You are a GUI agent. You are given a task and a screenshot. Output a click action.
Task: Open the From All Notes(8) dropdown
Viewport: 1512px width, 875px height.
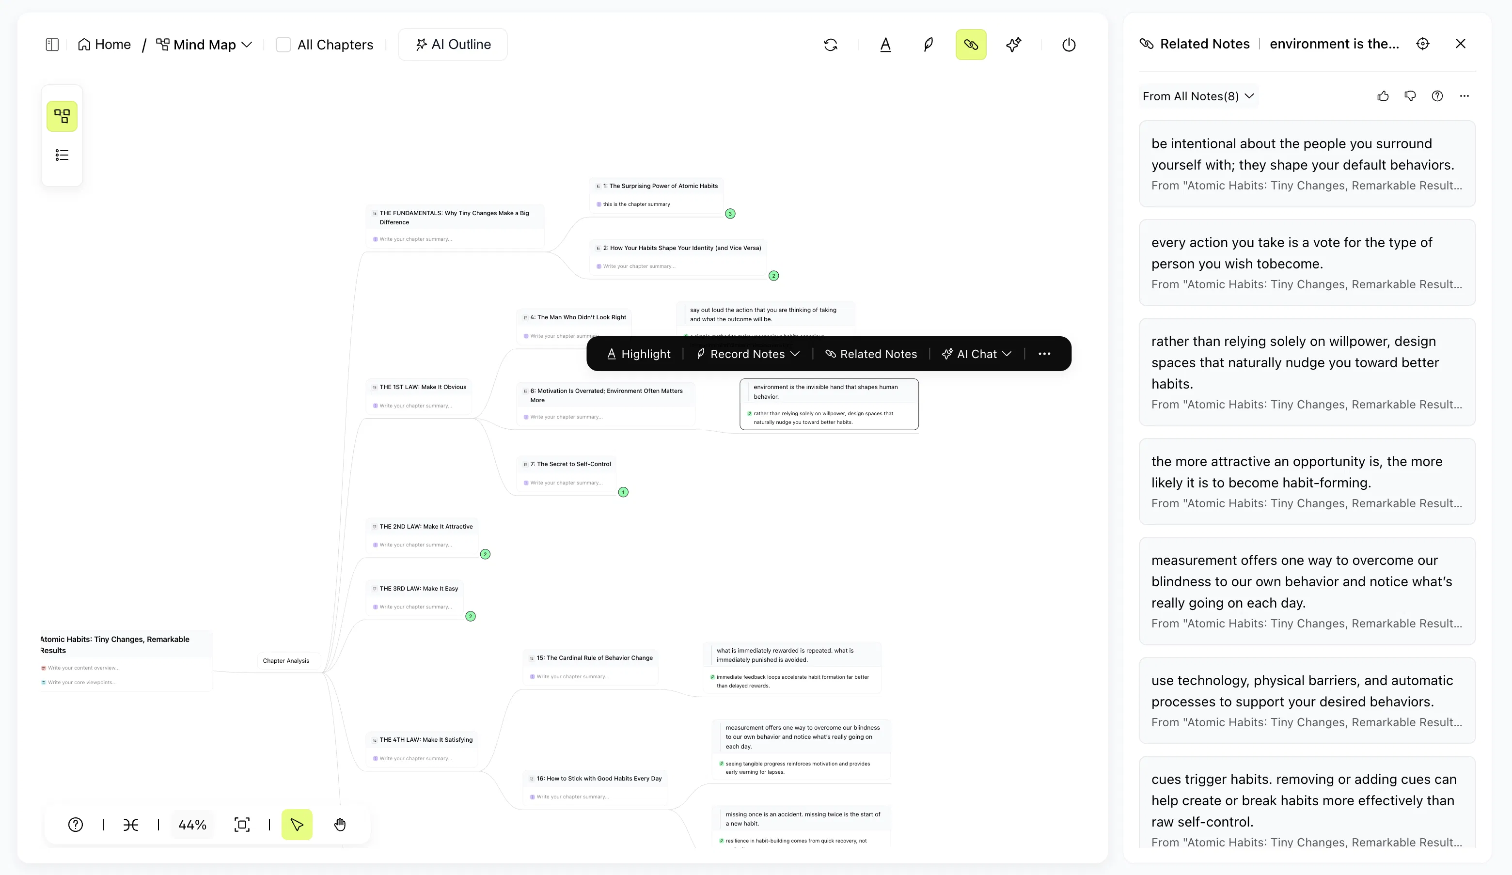(x=1198, y=96)
